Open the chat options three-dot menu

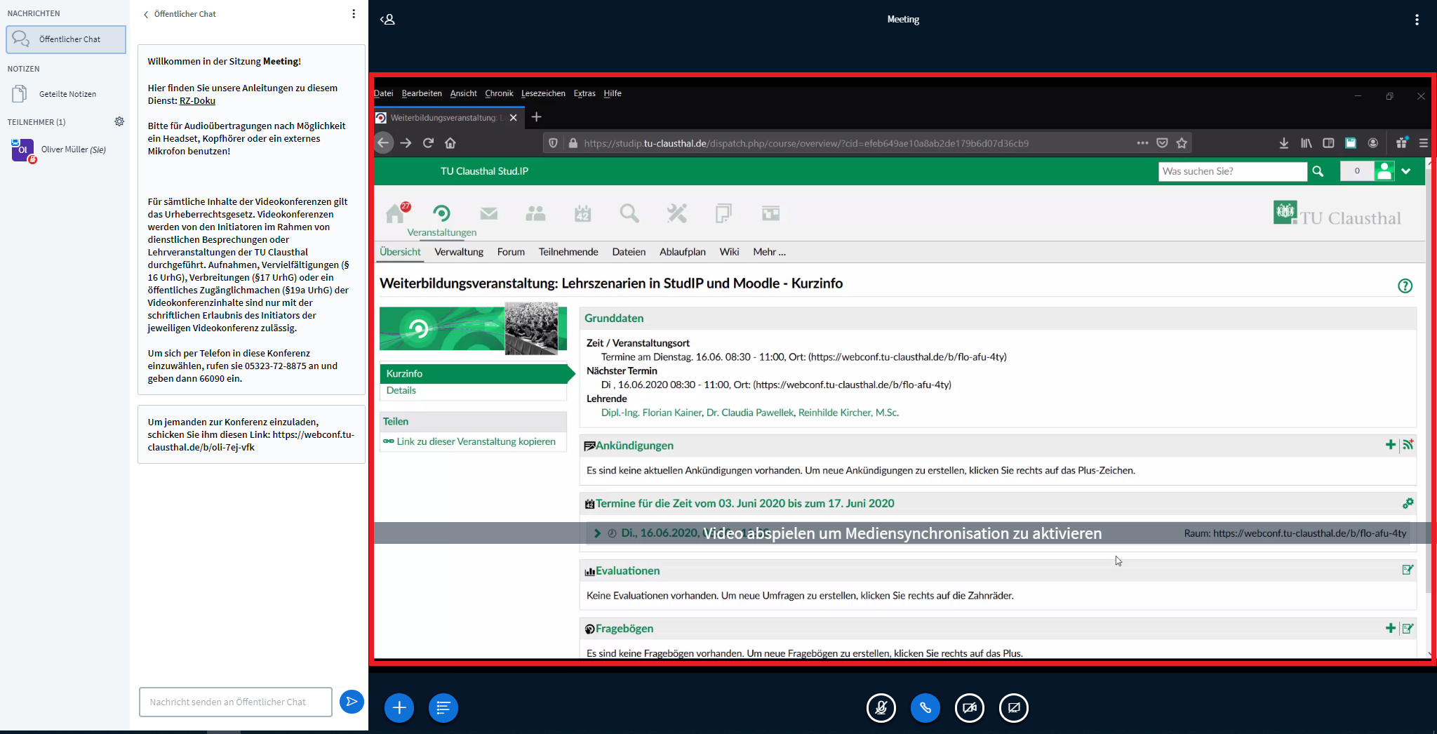click(x=354, y=14)
